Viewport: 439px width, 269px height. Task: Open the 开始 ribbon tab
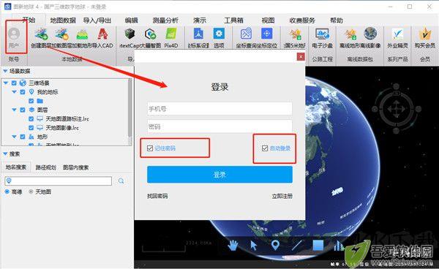click(x=29, y=20)
